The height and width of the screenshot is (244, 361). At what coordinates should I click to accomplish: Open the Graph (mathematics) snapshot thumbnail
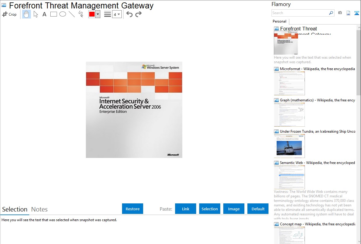289,115
